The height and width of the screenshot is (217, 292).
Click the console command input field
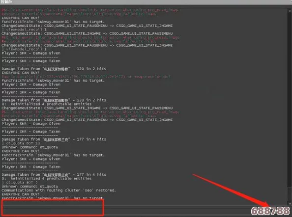pyautogui.click(x=125, y=211)
